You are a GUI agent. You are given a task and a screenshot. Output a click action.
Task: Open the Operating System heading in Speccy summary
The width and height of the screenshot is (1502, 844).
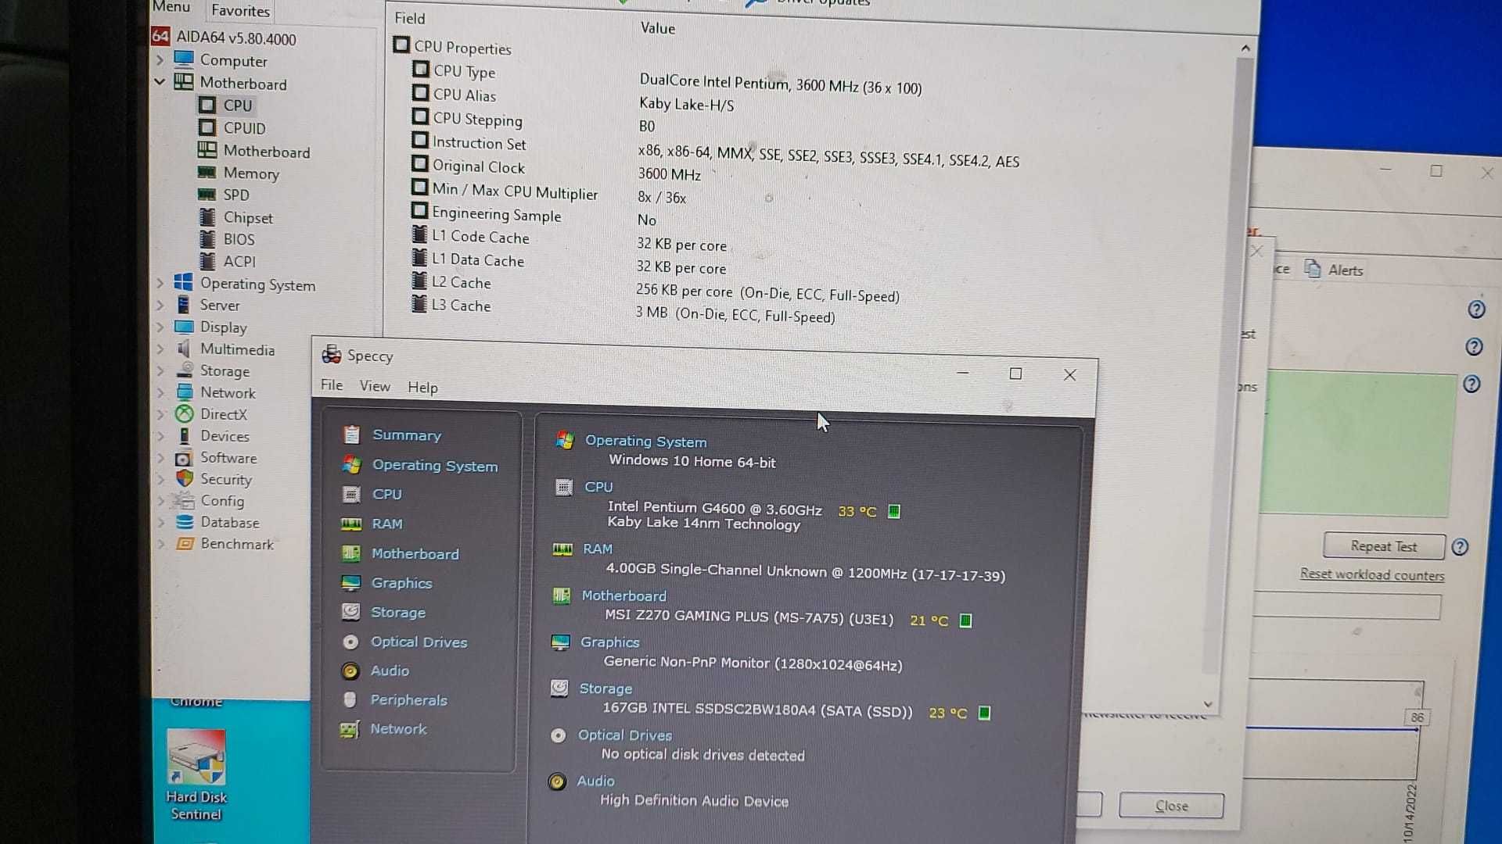coord(645,441)
